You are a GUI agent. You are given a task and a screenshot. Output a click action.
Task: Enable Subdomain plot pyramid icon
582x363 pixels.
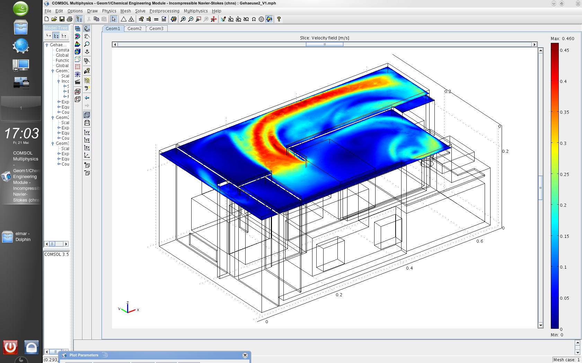point(78,44)
